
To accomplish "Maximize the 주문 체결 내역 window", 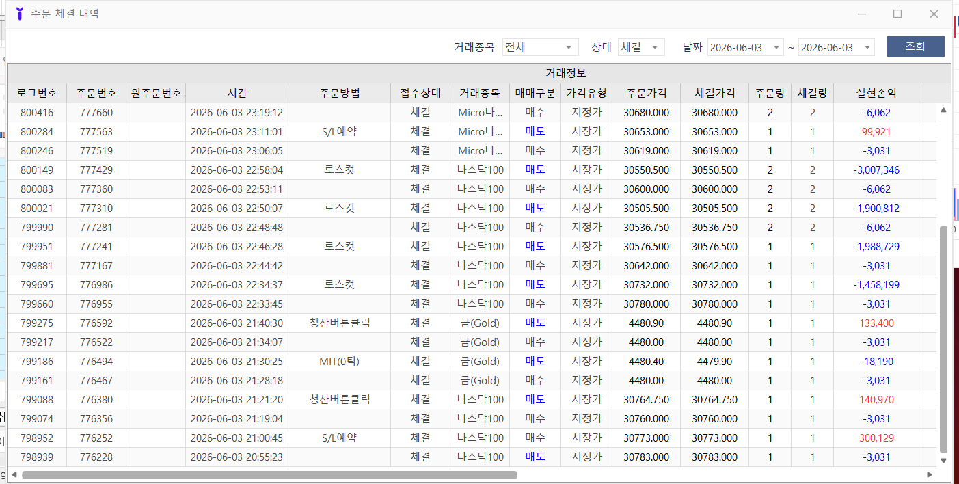I will click(897, 14).
